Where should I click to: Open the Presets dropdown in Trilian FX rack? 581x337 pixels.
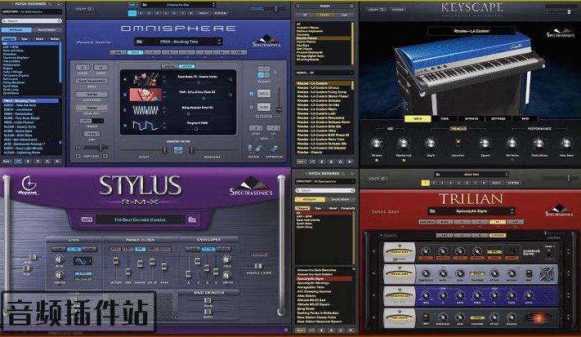388,235
